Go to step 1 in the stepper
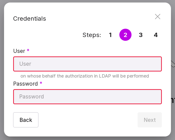This screenshot has width=175, height=140. click(x=110, y=35)
